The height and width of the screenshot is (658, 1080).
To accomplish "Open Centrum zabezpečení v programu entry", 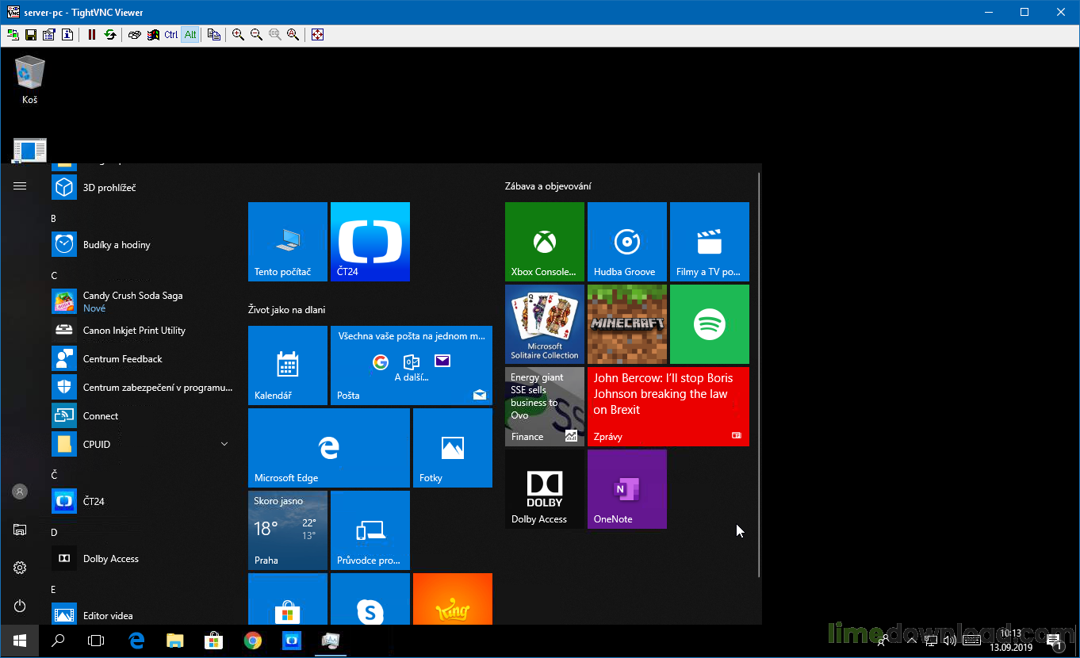I will (143, 388).
